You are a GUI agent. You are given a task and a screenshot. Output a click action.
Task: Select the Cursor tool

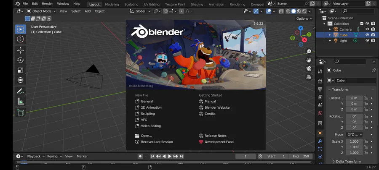(21, 39)
